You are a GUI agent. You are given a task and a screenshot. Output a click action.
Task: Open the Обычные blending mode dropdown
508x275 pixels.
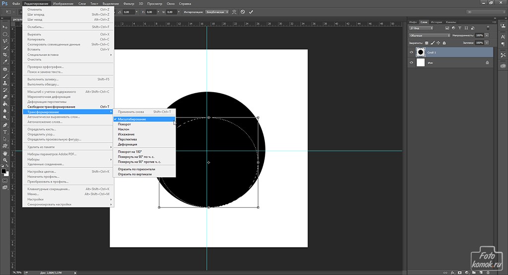(x=429, y=35)
